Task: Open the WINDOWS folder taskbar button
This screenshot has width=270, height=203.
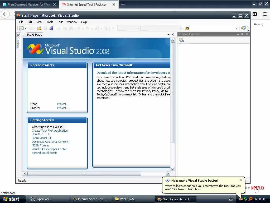Action: tap(133, 199)
